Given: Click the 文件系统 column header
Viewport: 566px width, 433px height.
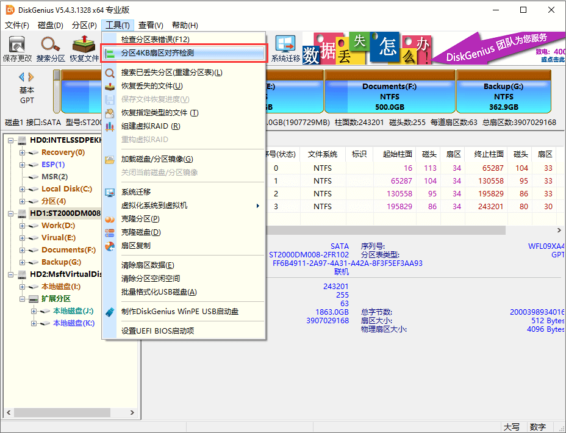Looking at the screenshot, I should click(323, 154).
